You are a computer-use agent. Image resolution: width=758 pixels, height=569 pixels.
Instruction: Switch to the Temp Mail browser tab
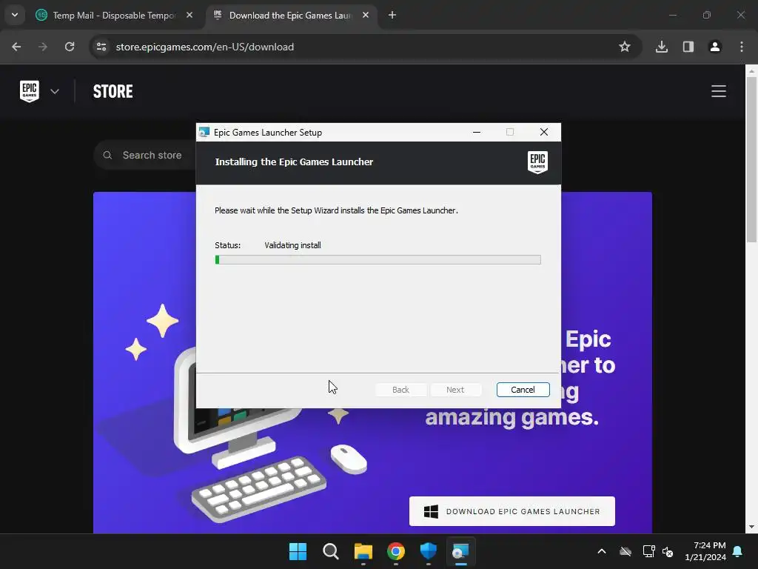point(114,15)
